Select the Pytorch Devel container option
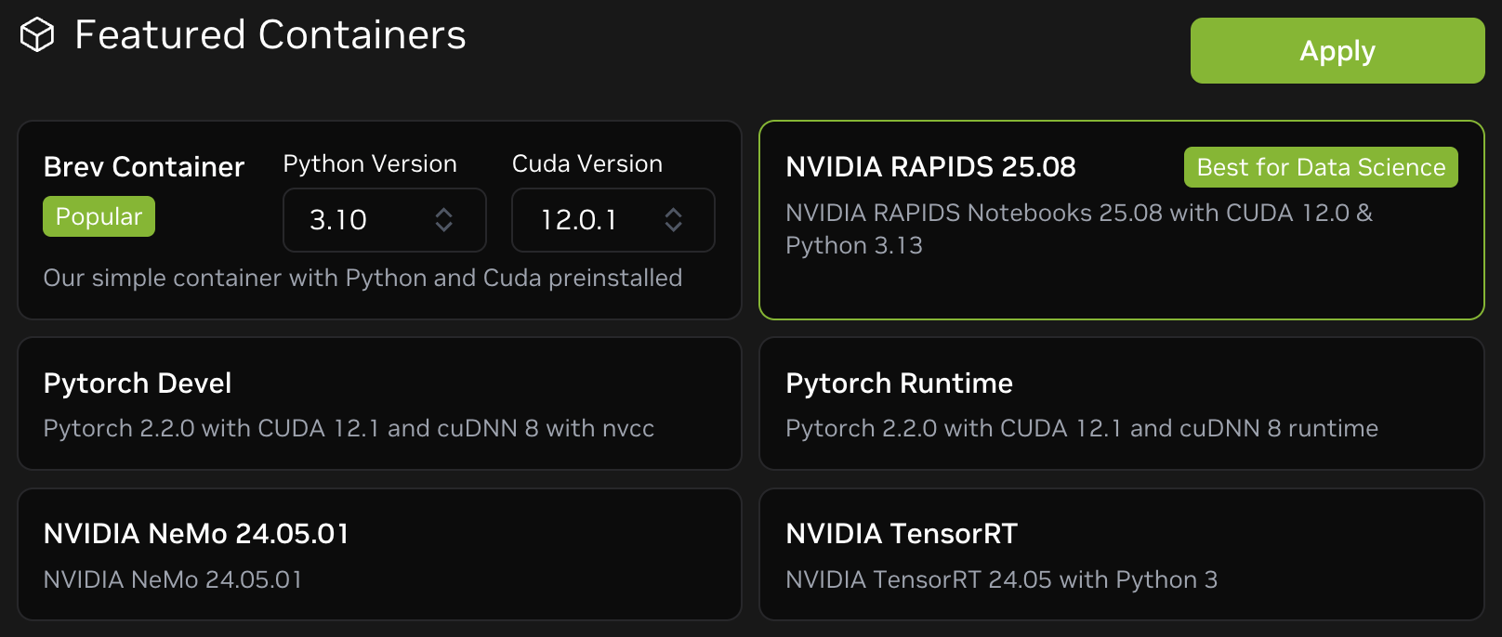The width and height of the screenshot is (1502, 637). [x=379, y=403]
